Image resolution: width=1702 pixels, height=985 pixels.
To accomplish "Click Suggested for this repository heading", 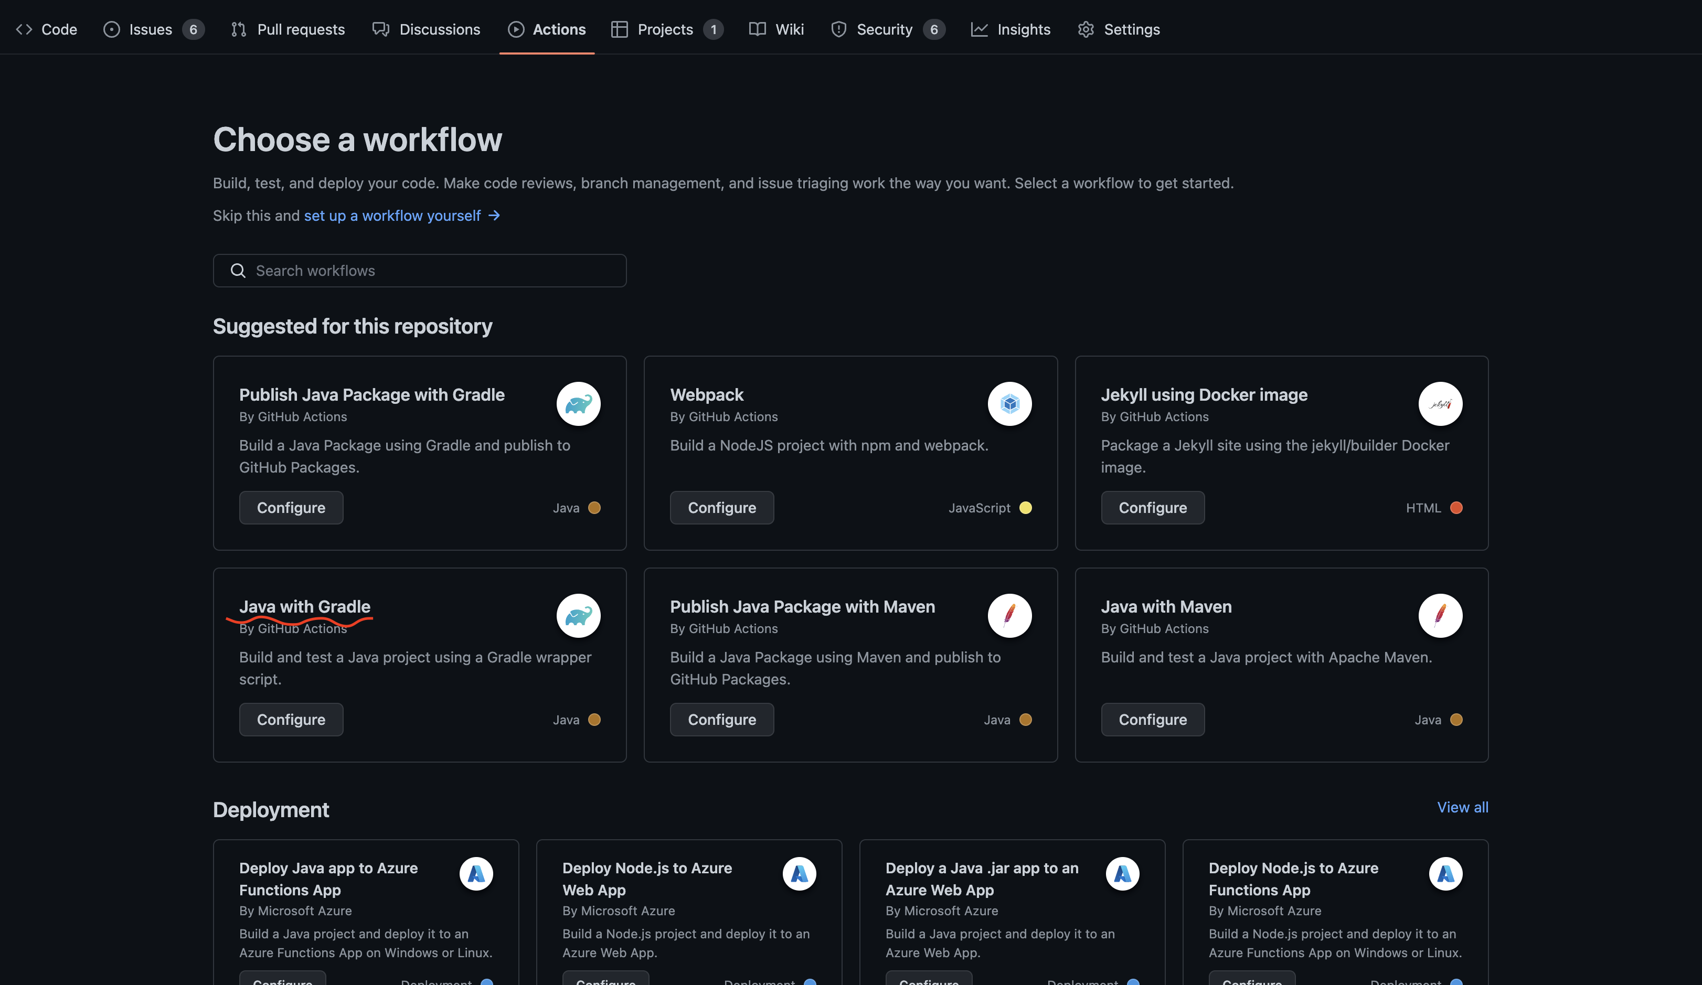I will click(353, 326).
